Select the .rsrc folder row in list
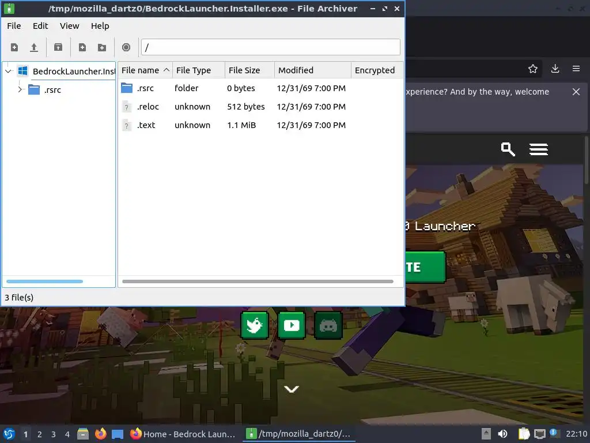Screen dimensions: 590x443 tap(260, 88)
